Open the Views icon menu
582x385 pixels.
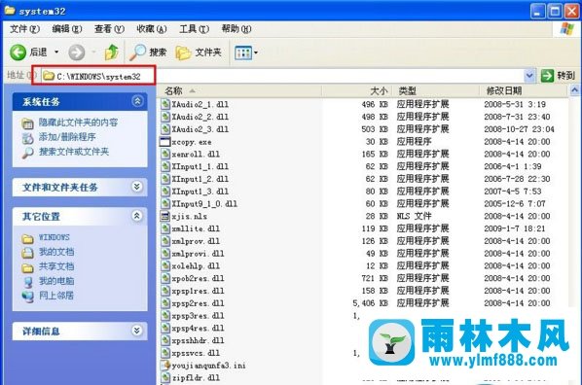243,52
